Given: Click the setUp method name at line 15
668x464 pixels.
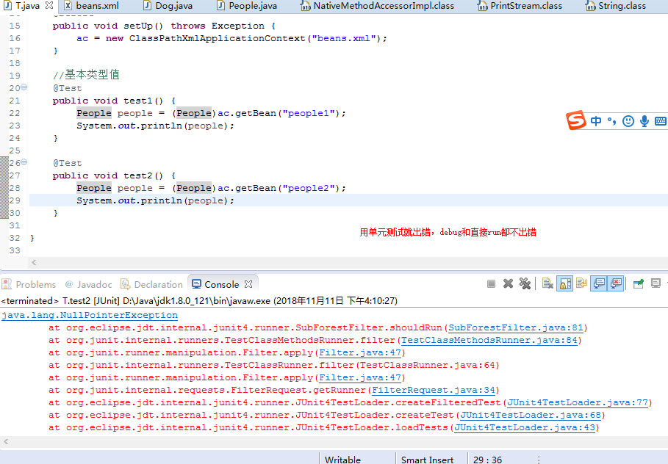Looking at the screenshot, I should coord(137,26).
